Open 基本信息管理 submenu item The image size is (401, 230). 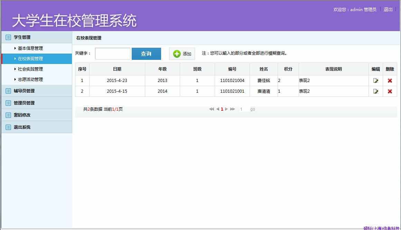pos(30,48)
